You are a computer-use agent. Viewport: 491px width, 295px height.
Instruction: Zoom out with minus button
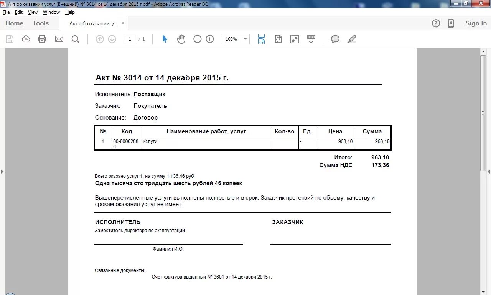[x=198, y=39]
